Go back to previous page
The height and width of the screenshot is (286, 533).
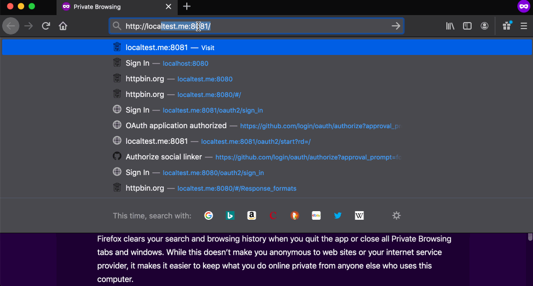point(11,26)
